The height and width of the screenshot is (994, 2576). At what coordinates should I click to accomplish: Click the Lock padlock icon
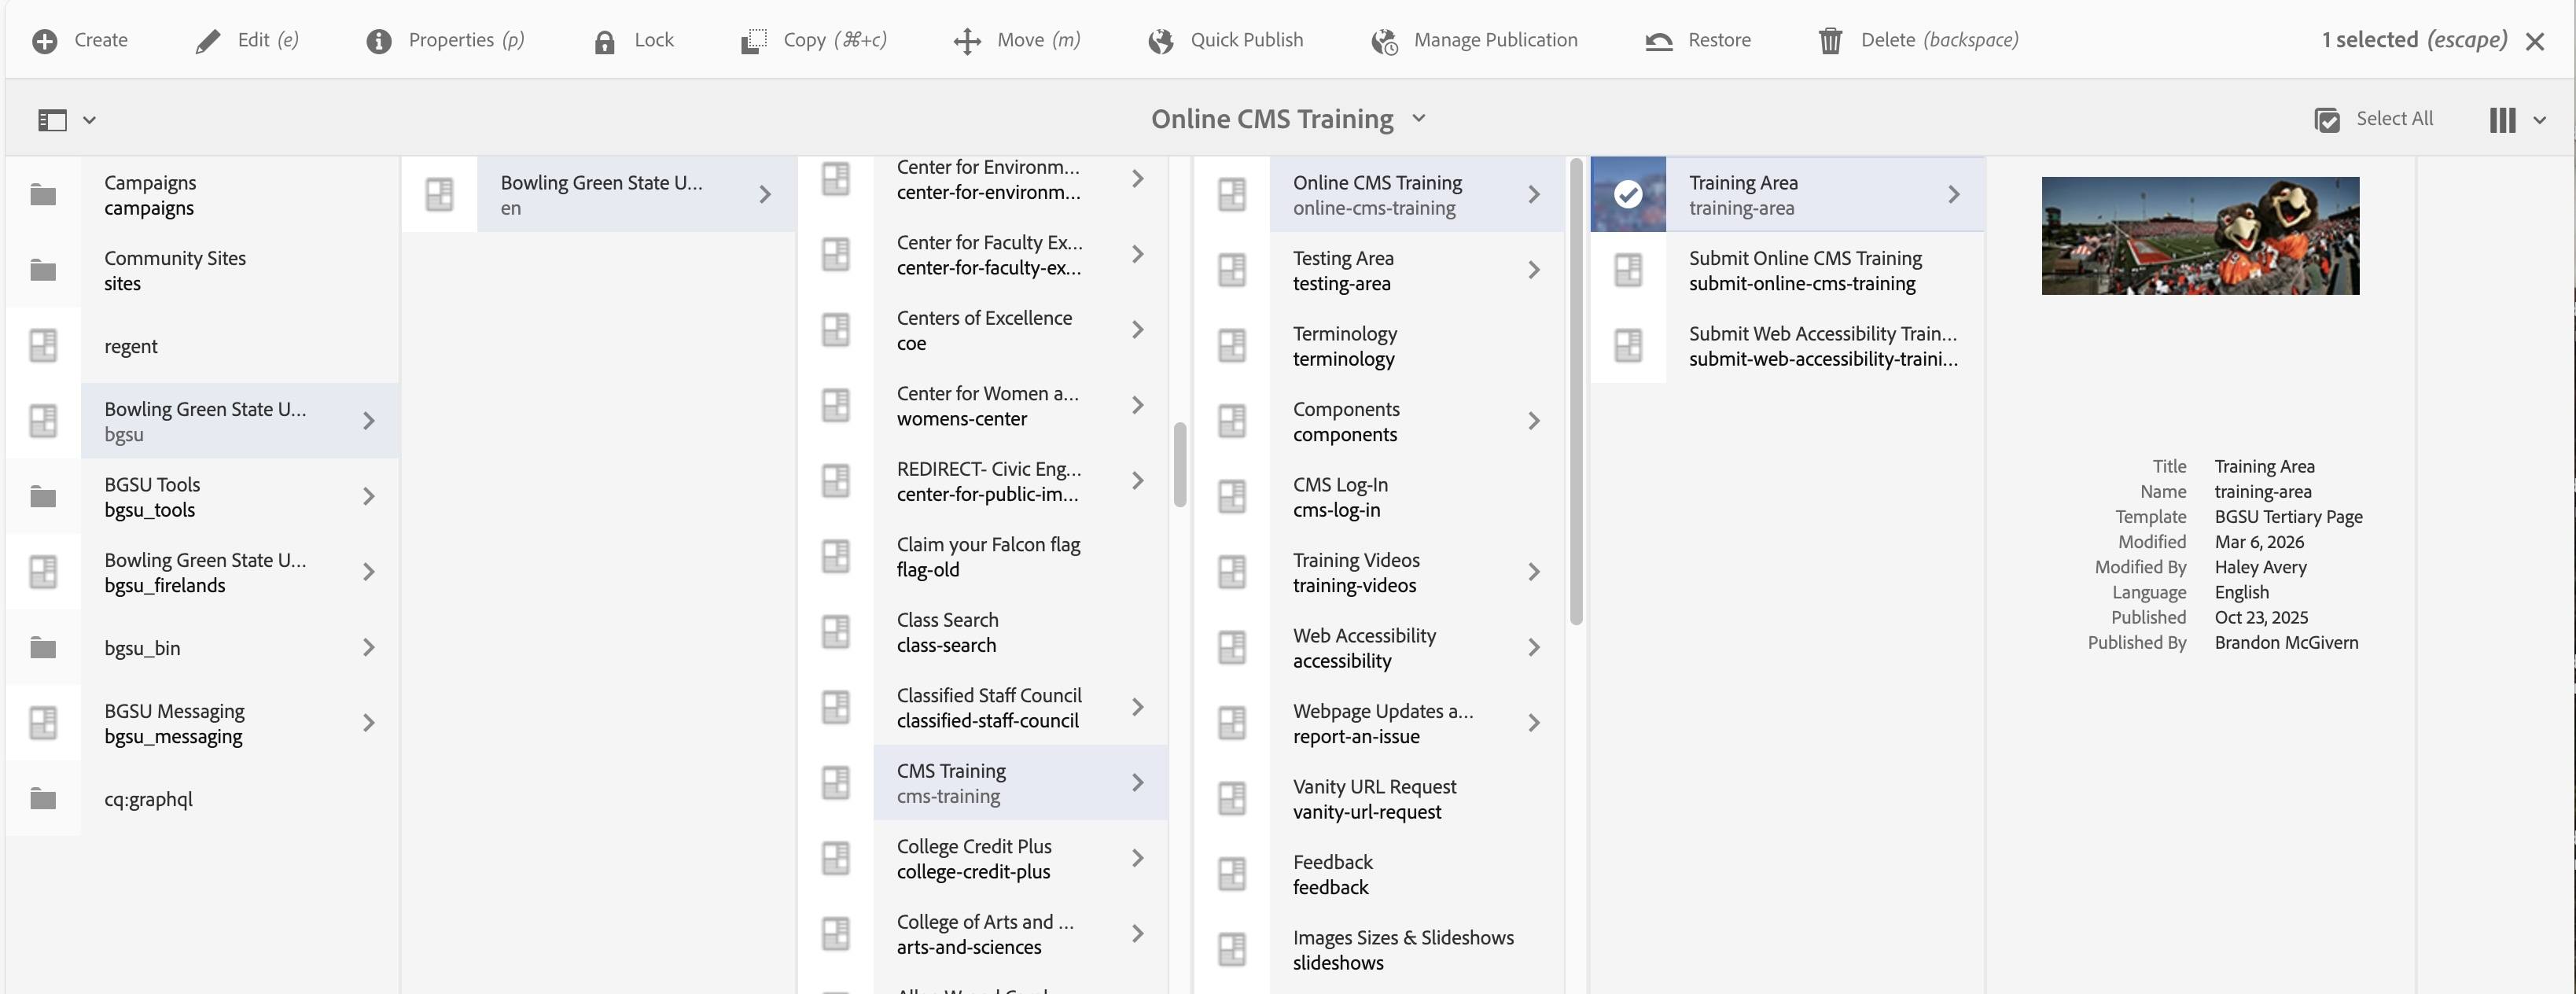point(604,41)
